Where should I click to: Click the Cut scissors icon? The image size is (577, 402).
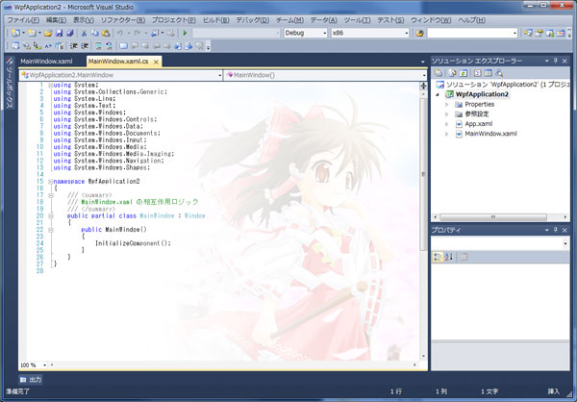(x=84, y=33)
